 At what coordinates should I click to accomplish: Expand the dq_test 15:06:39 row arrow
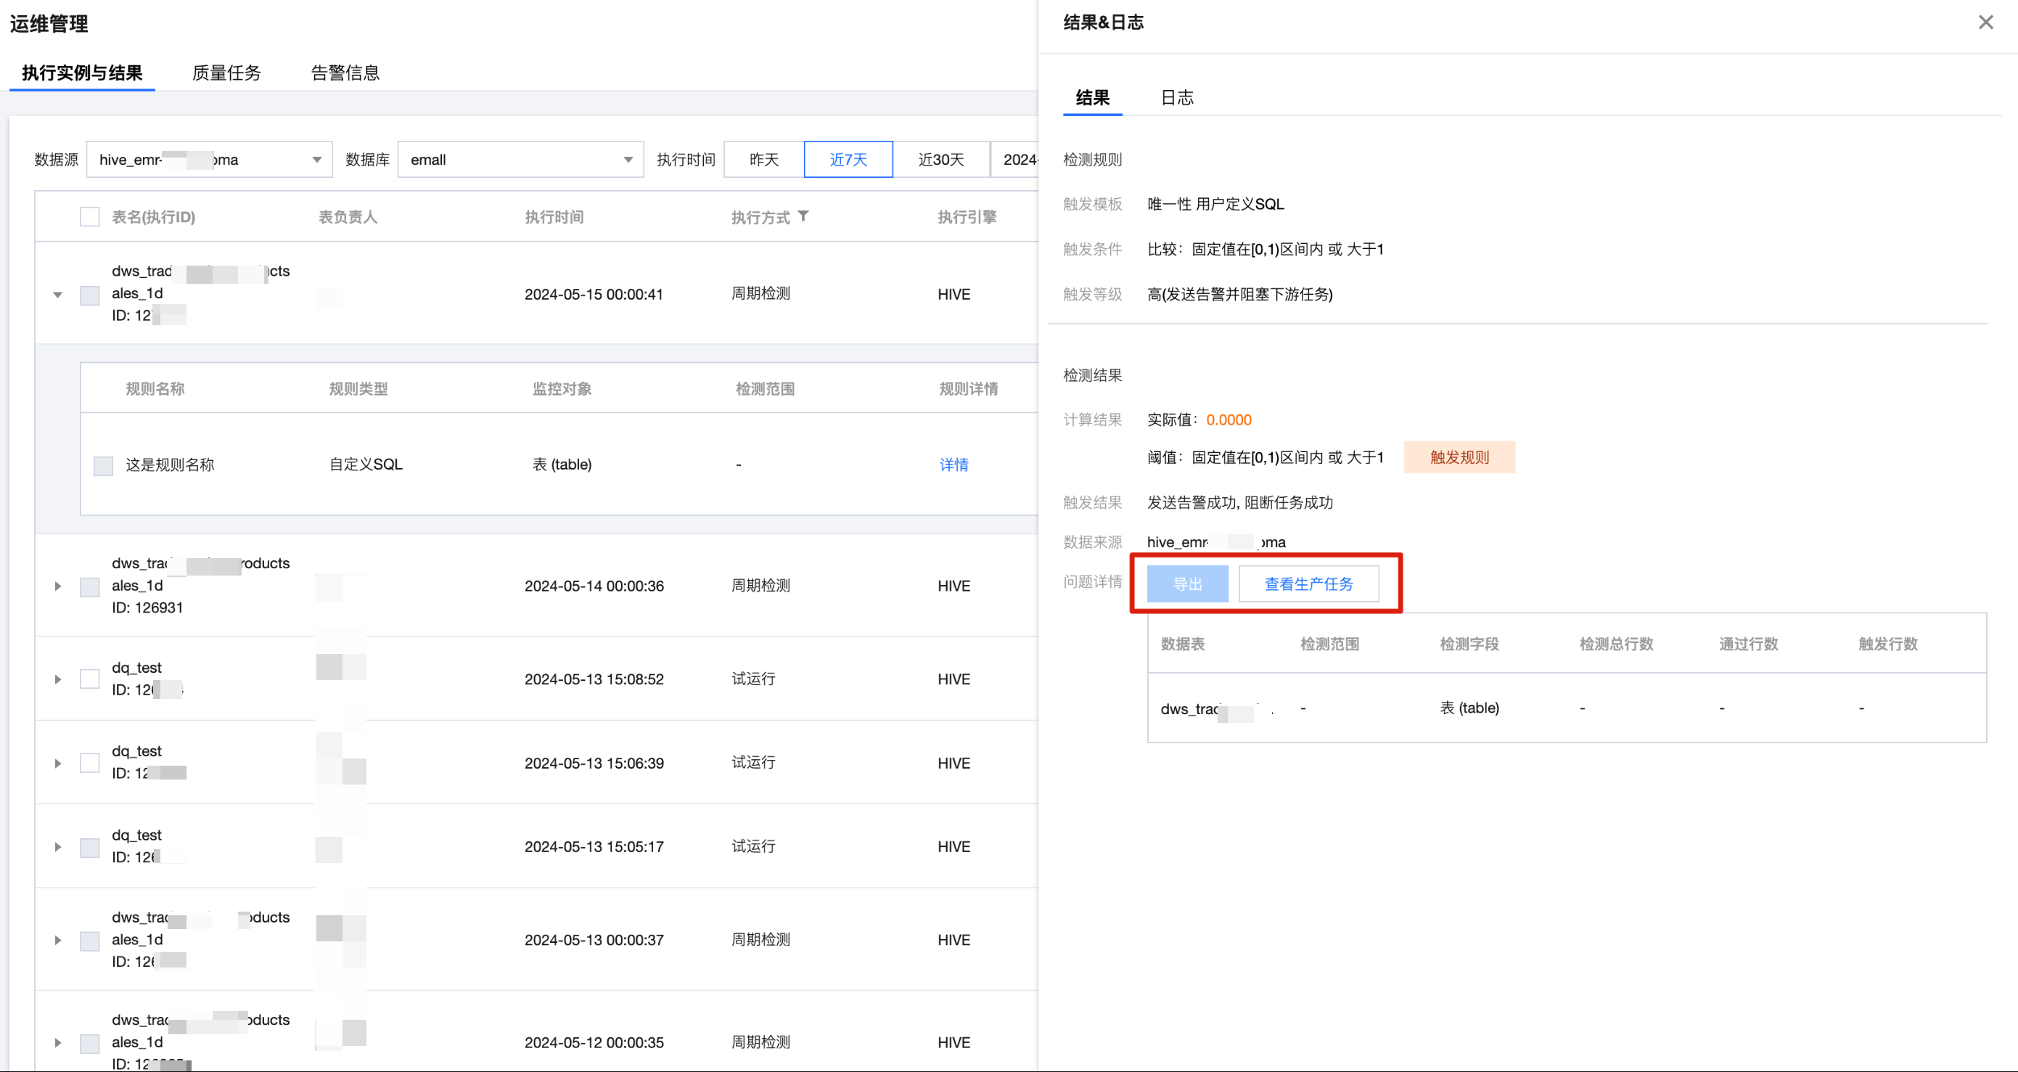[57, 764]
